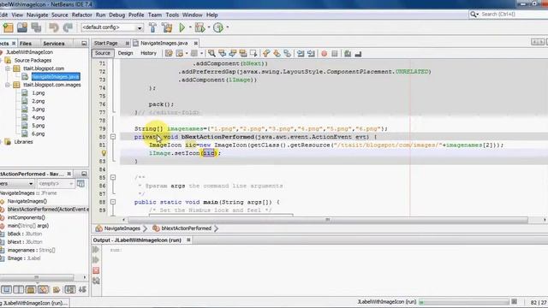Close the NavigateImages.java tab
548x308 pixels.
point(196,44)
